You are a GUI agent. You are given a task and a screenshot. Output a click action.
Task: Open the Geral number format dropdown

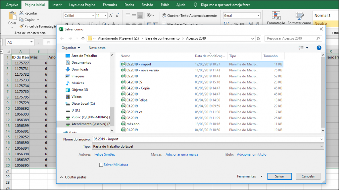coord(258,16)
